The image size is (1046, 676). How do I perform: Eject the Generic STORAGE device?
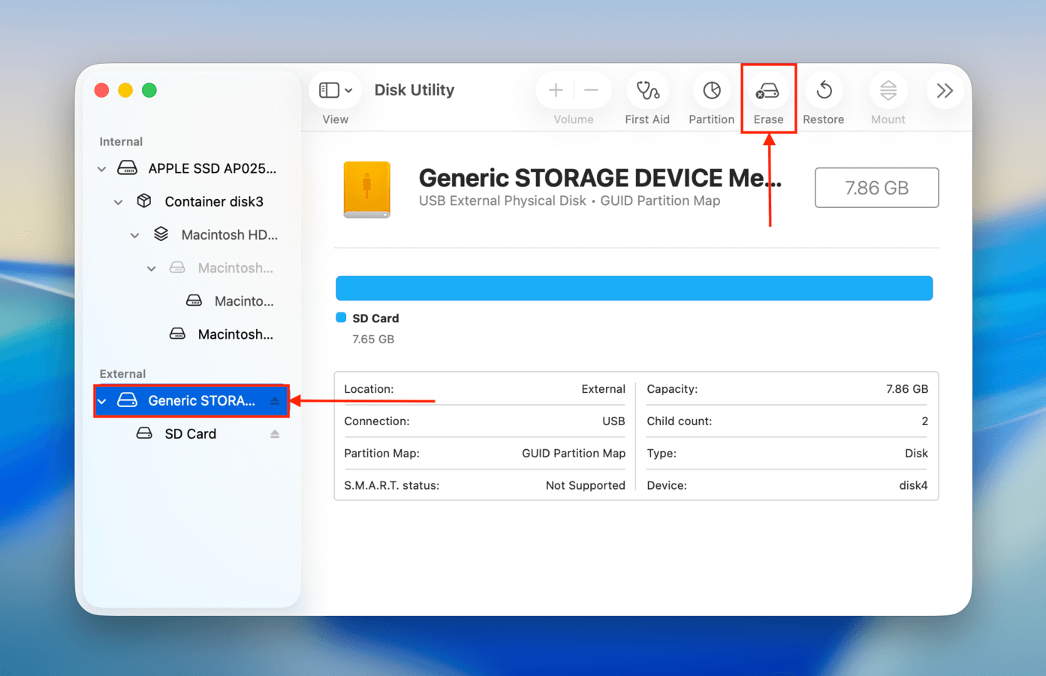pos(275,400)
